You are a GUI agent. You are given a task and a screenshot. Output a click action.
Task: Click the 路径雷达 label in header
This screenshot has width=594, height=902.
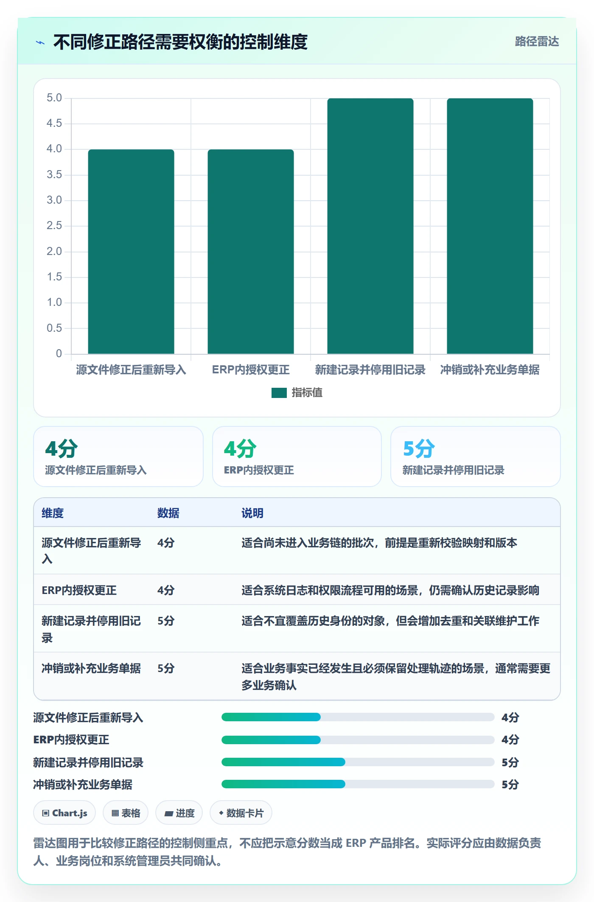click(537, 42)
